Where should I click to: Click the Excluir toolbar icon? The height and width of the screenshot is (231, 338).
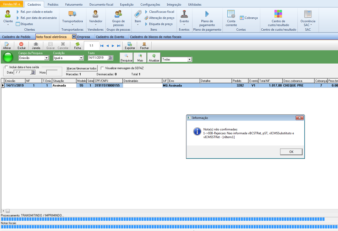[x=21, y=44]
